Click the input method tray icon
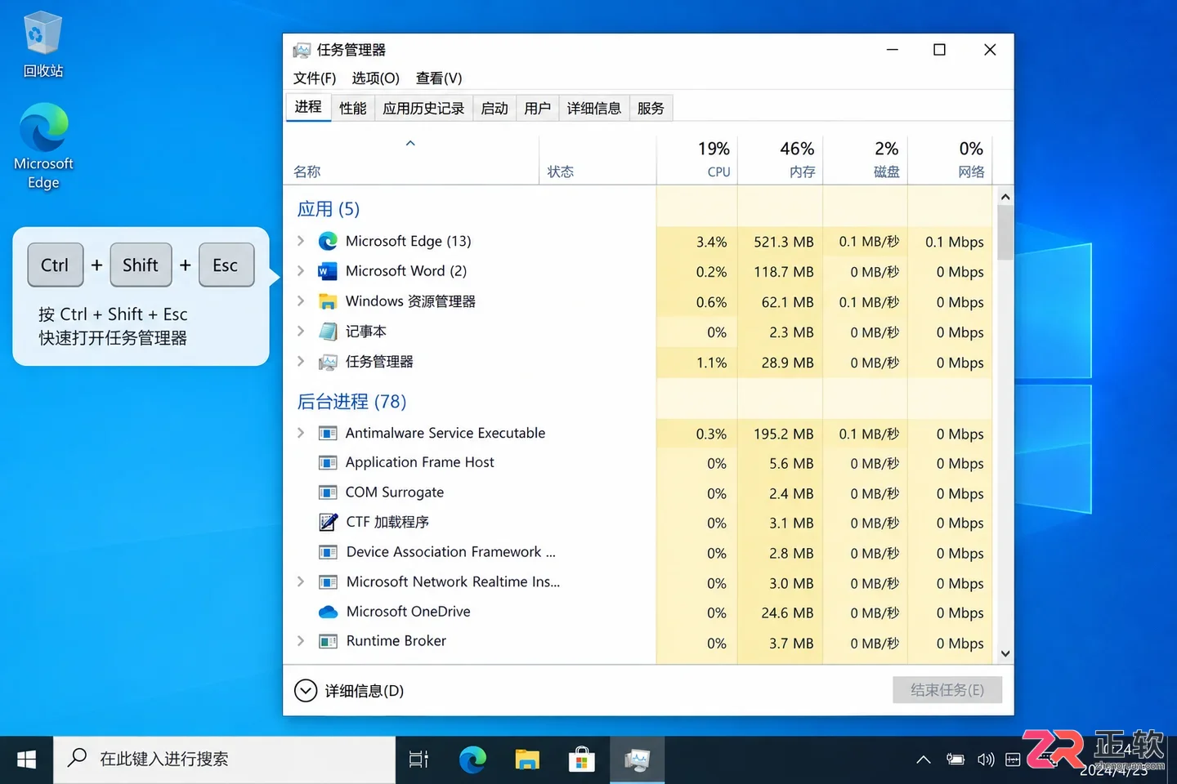Viewport: 1177px width, 784px height. tap(1013, 760)
